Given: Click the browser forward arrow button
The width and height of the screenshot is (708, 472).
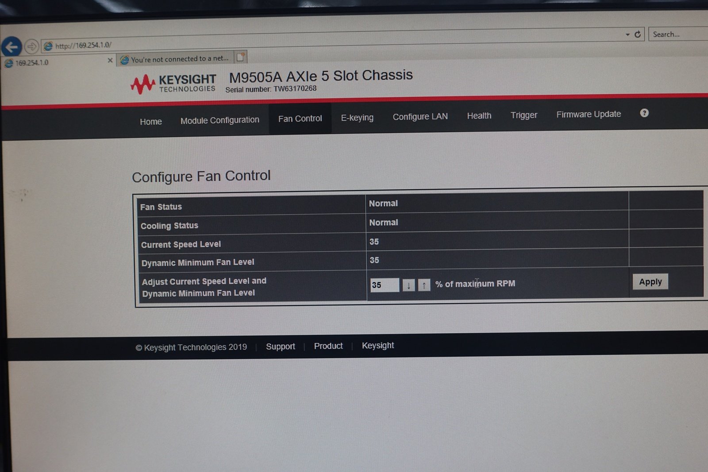Looking at the screenshot, I should pos(31,46).
